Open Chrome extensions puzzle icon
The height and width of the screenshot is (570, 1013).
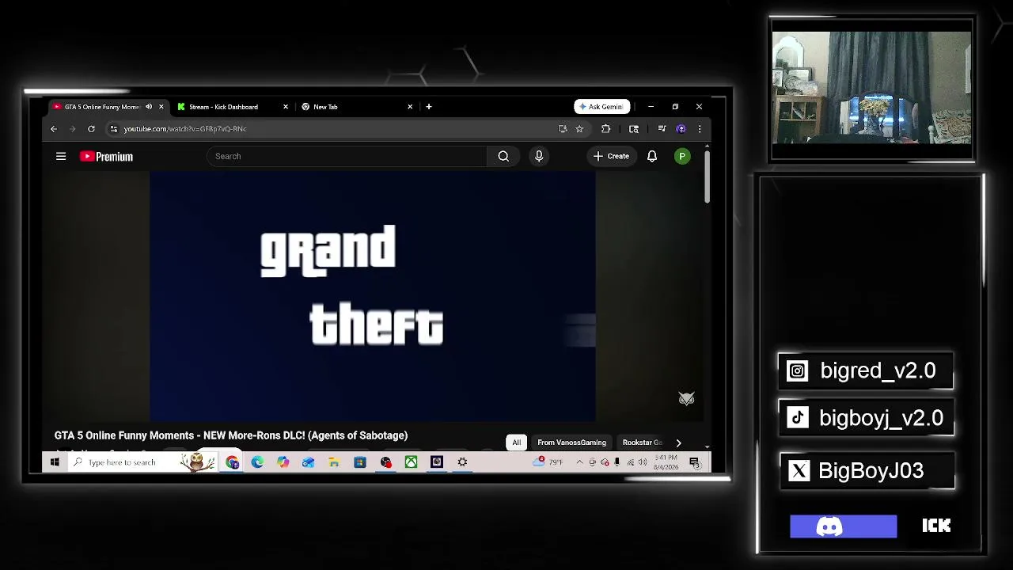point(606,129)
